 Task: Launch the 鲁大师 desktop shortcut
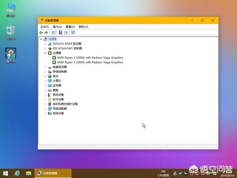pos(11,55)
